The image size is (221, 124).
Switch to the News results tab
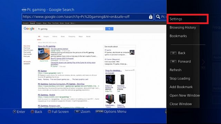pyautogui.click(x=63, y=37)
